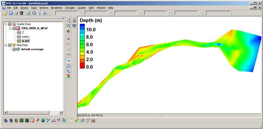Select the scatter point selection tool
The width and height of the screenshot is (263, 129).
coord(68,39)
